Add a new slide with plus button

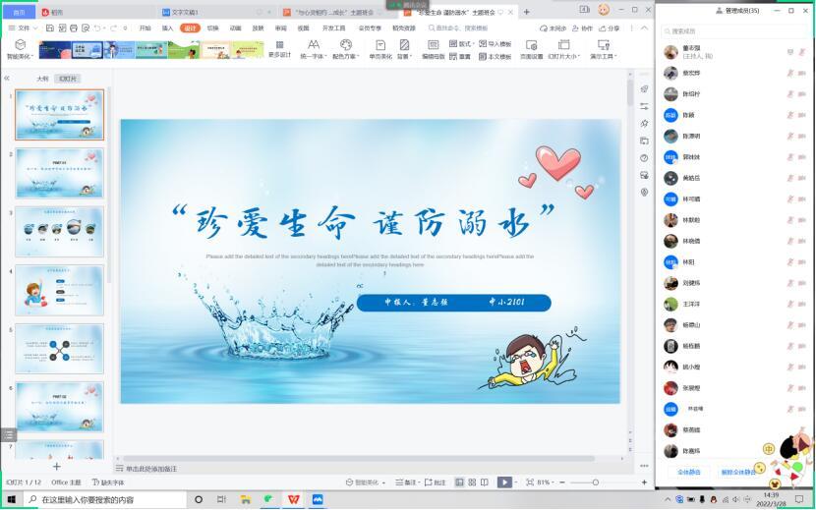click(56, 466)
